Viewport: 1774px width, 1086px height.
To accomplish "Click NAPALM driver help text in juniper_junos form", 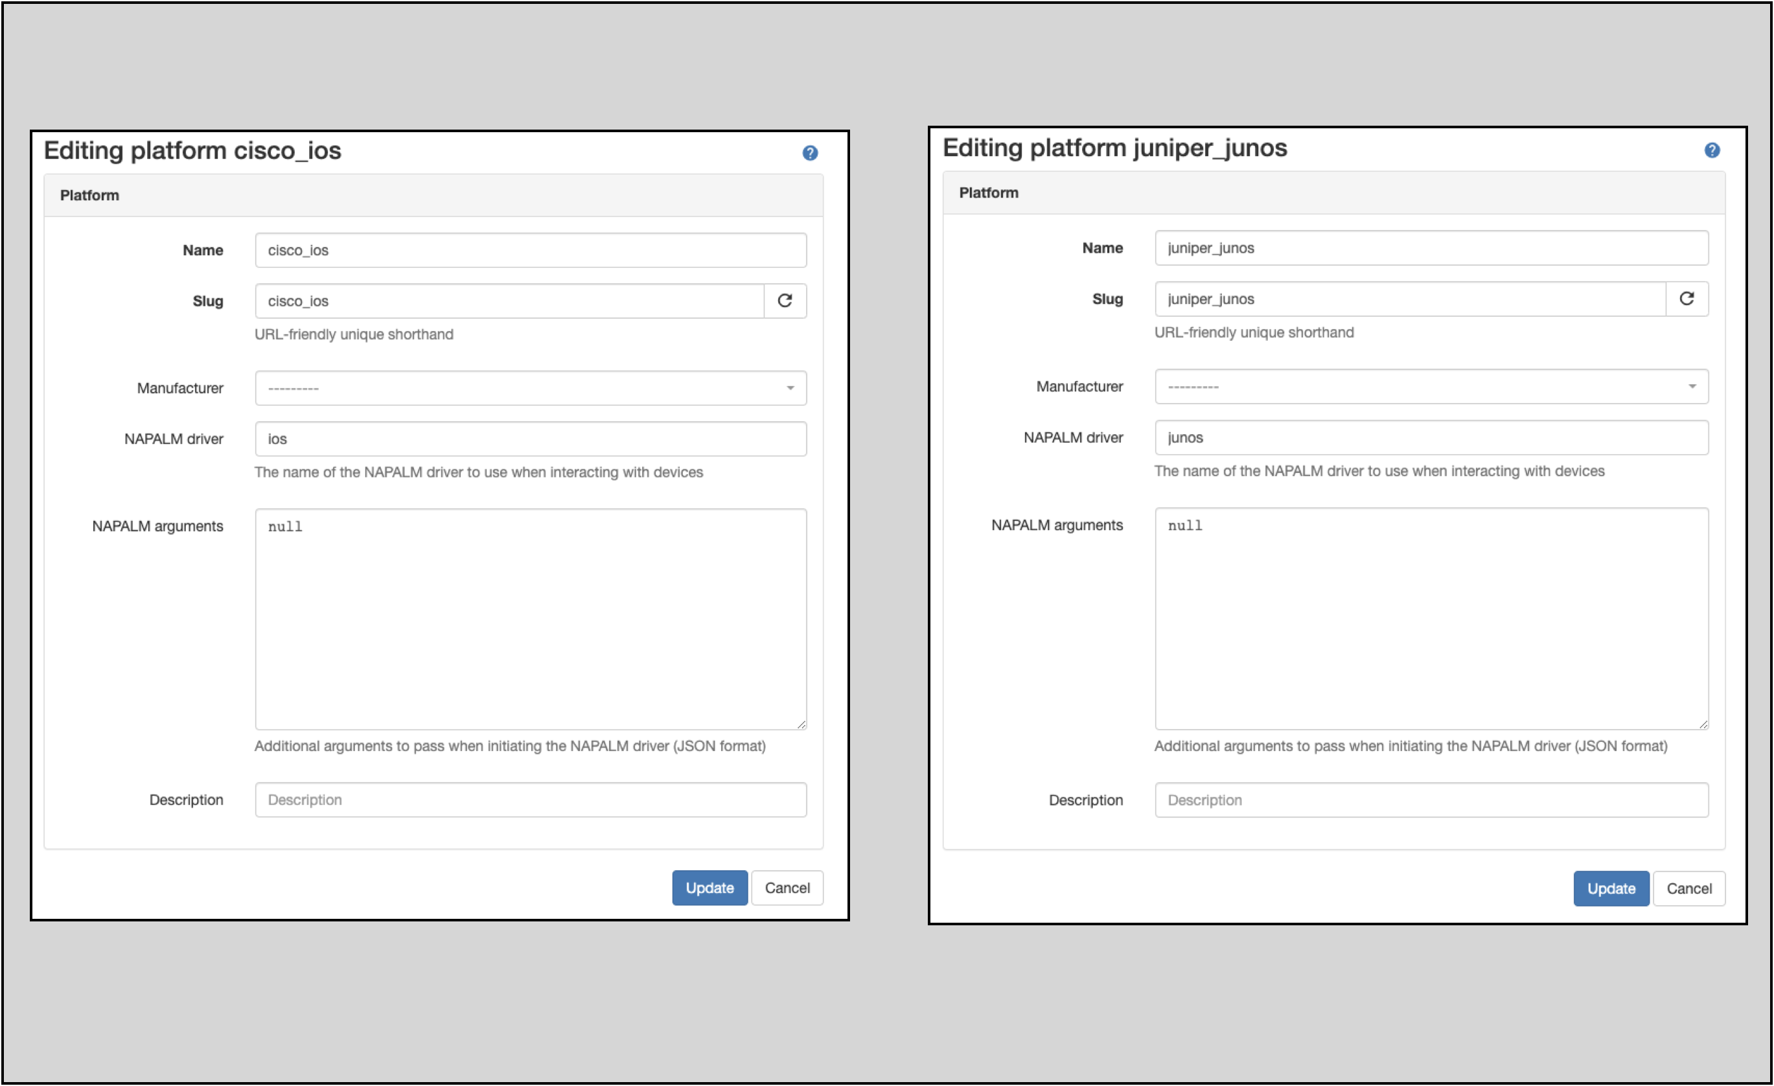I will 1379,471.
